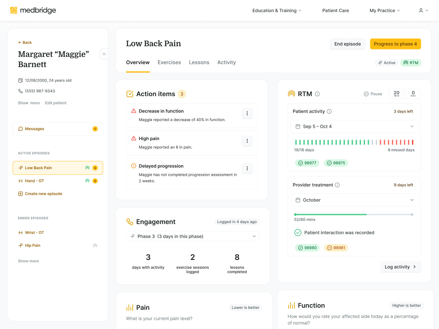
Task: Click the warning triangle on High pain
Action: click(134, 138)
